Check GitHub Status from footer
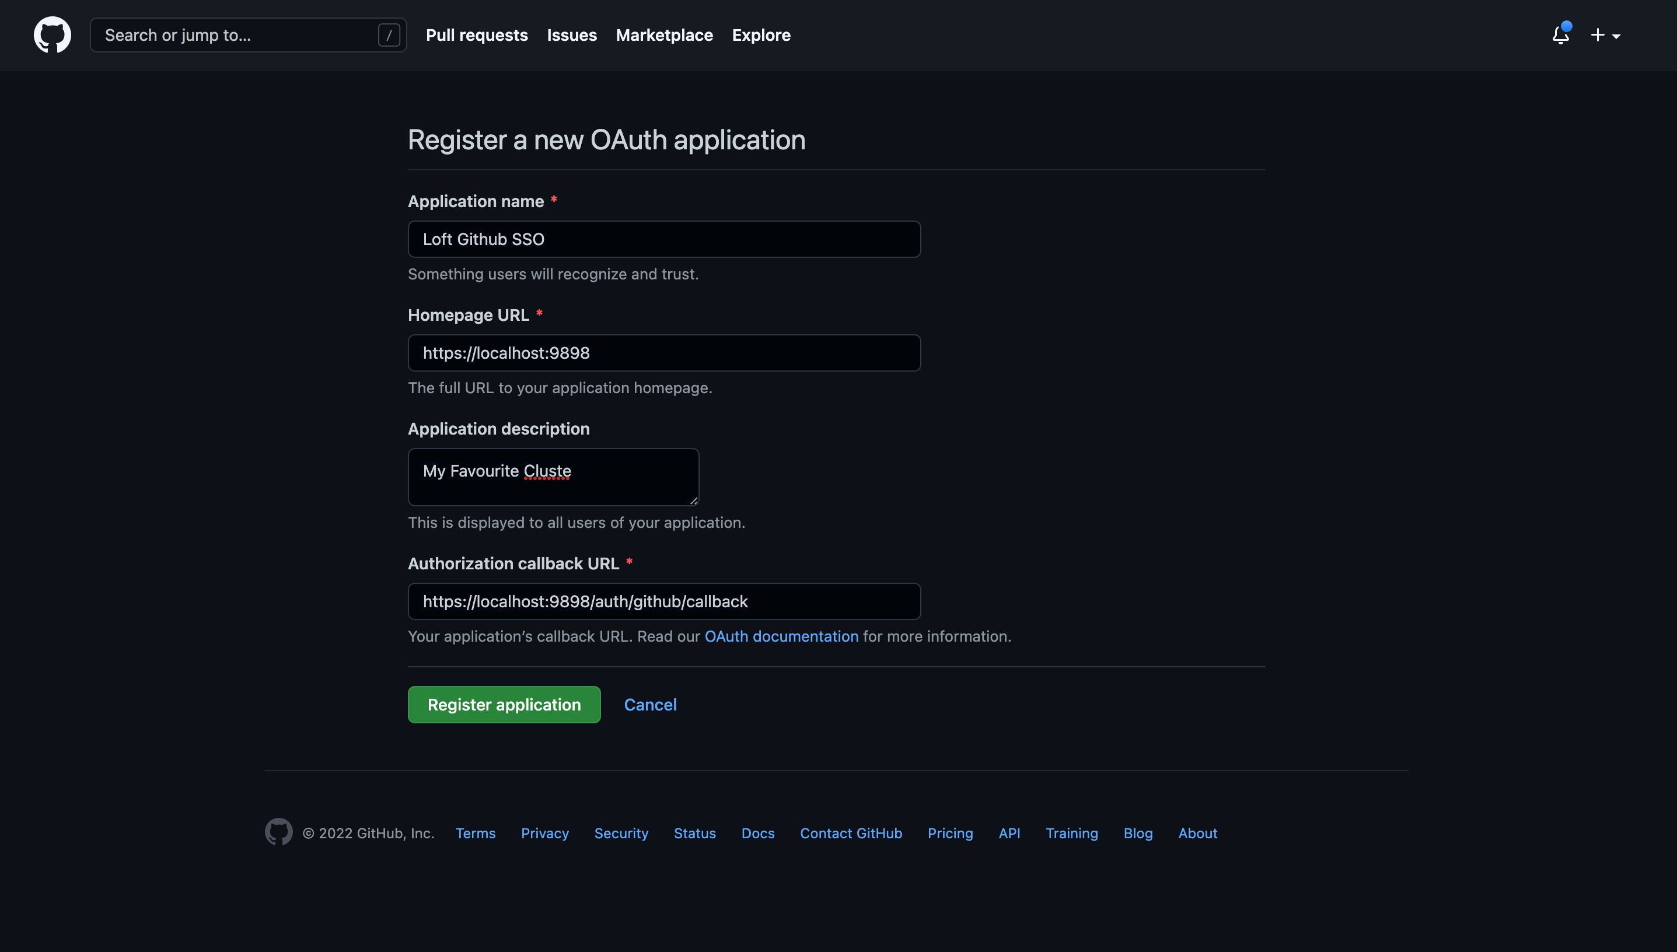Viewport: 1677px width, 952px height. [x=694, y=833]
